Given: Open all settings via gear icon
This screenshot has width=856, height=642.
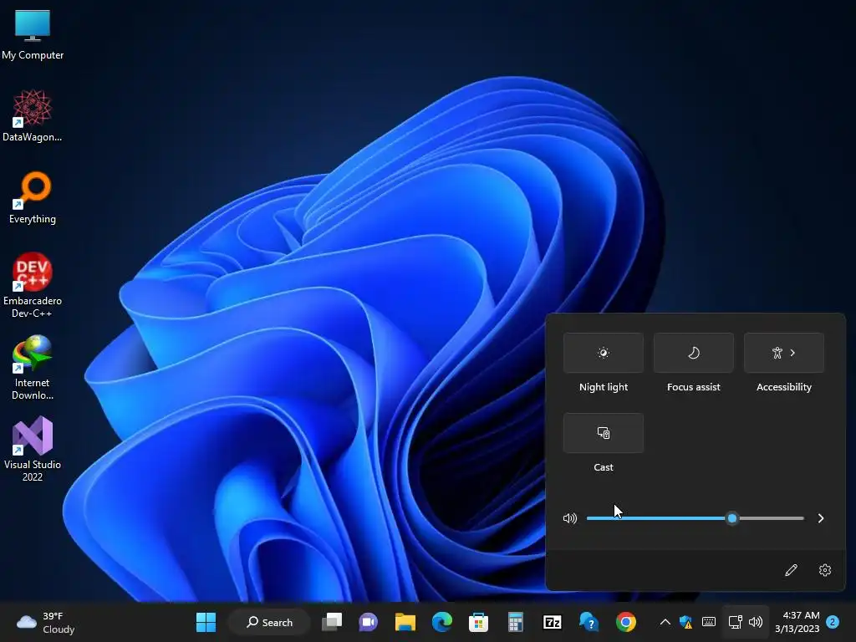Looking at the screenshot, I should click(x=825, y=570).
